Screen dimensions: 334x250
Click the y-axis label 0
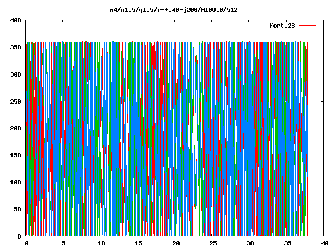tap(19, 236)
